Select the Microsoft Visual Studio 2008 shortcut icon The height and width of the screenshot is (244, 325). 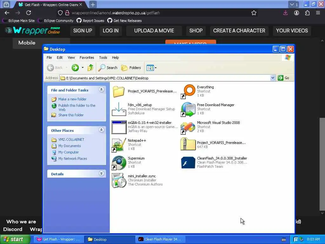pos(188,127)
